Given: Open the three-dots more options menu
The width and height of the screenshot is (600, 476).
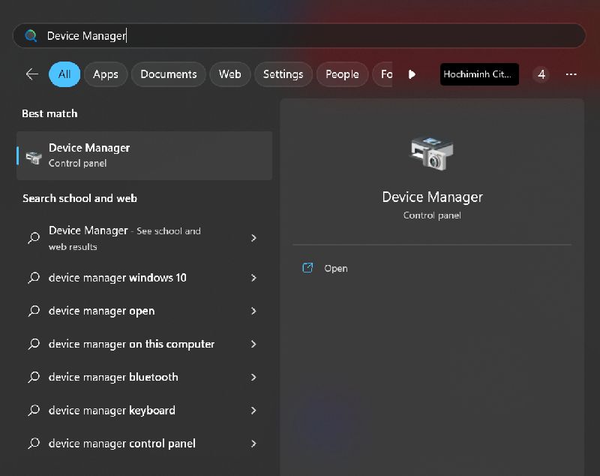Looking at the screenshot, I should [571, 74].
